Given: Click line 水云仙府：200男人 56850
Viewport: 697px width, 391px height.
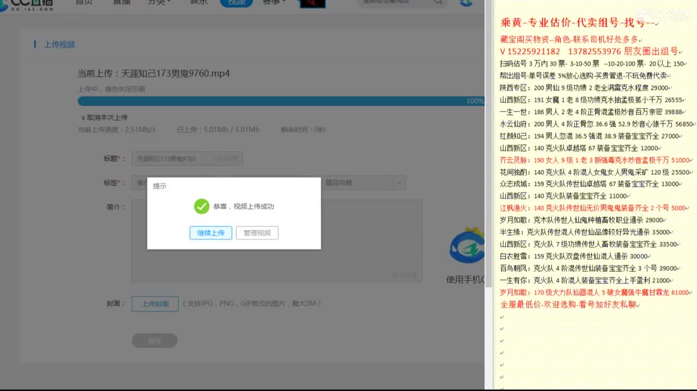Looking at the screenshot, I should pyautogui.click(x=597, y=124).
